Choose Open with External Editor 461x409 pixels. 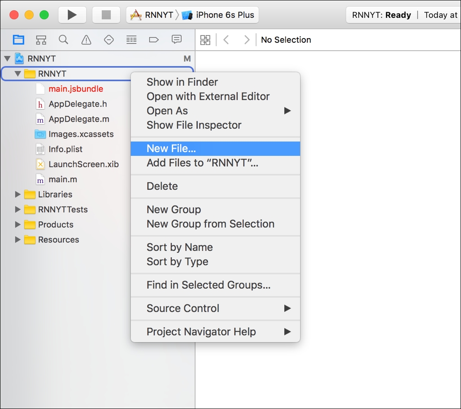click(215, 96)
